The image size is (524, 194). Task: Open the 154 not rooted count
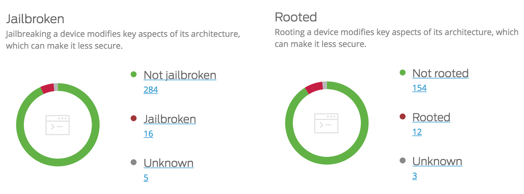pyautogui.click(x=419, y=88)
